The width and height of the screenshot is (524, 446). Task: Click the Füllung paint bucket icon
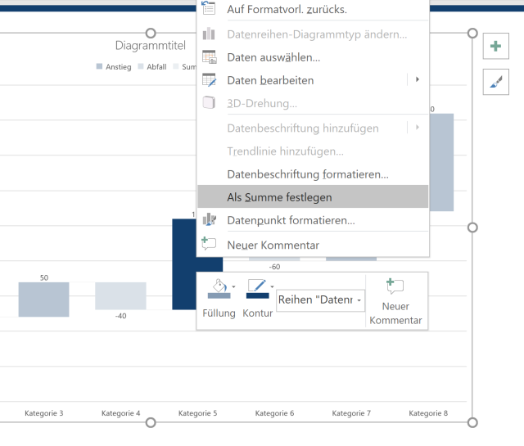coord(216,289)
